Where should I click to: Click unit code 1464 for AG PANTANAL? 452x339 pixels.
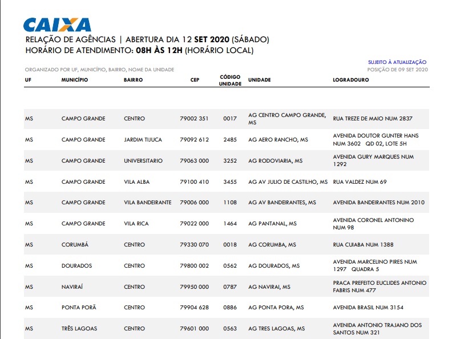click(230, 224)
